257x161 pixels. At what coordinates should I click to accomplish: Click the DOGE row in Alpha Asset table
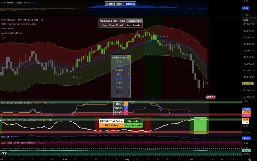(x=121, y=70)
